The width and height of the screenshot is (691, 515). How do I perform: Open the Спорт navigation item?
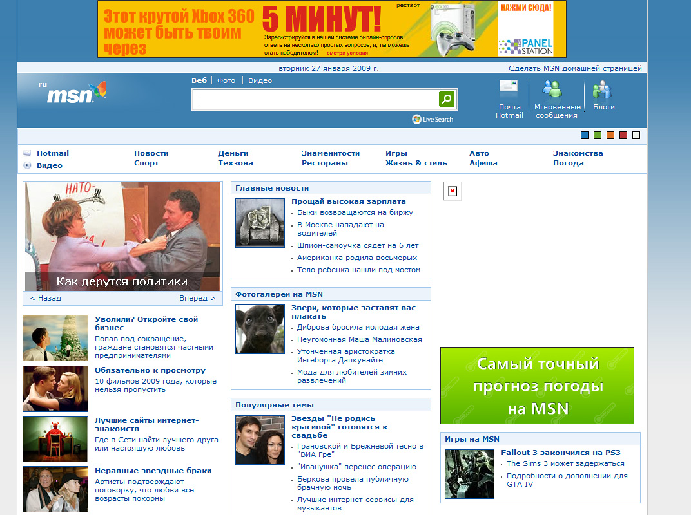[146, 163]
